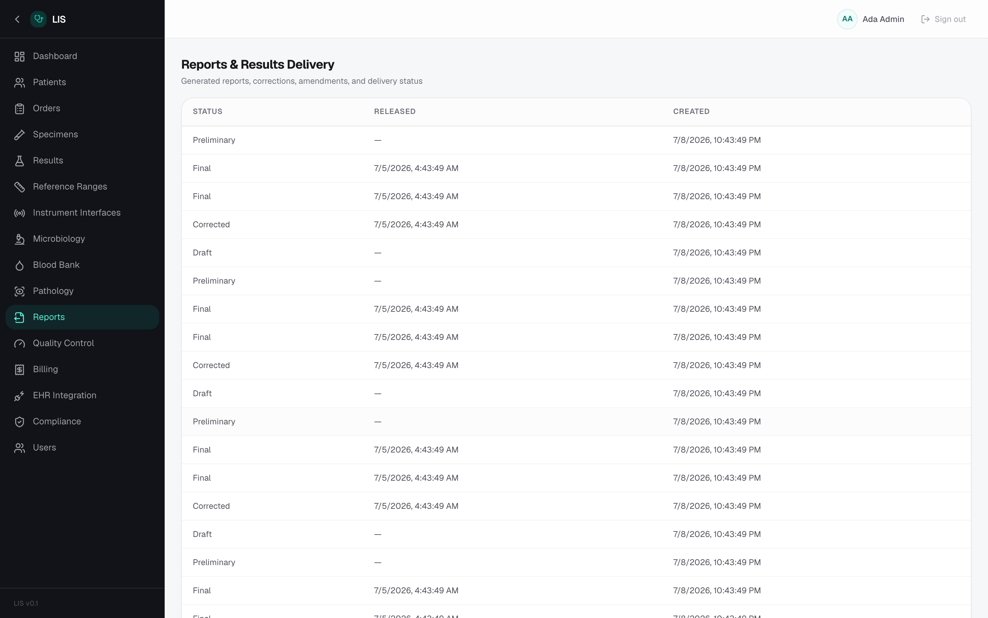988x618 pixels.
Task: Click the Compliance shield icon
Action: (x=19, y=422)
